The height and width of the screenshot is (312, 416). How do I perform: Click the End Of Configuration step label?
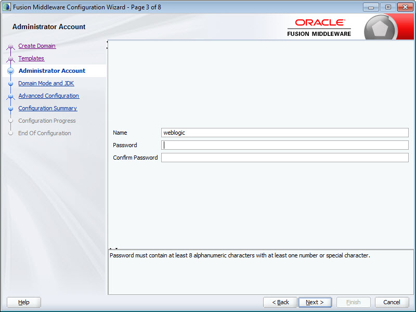[x=45, y=133]
